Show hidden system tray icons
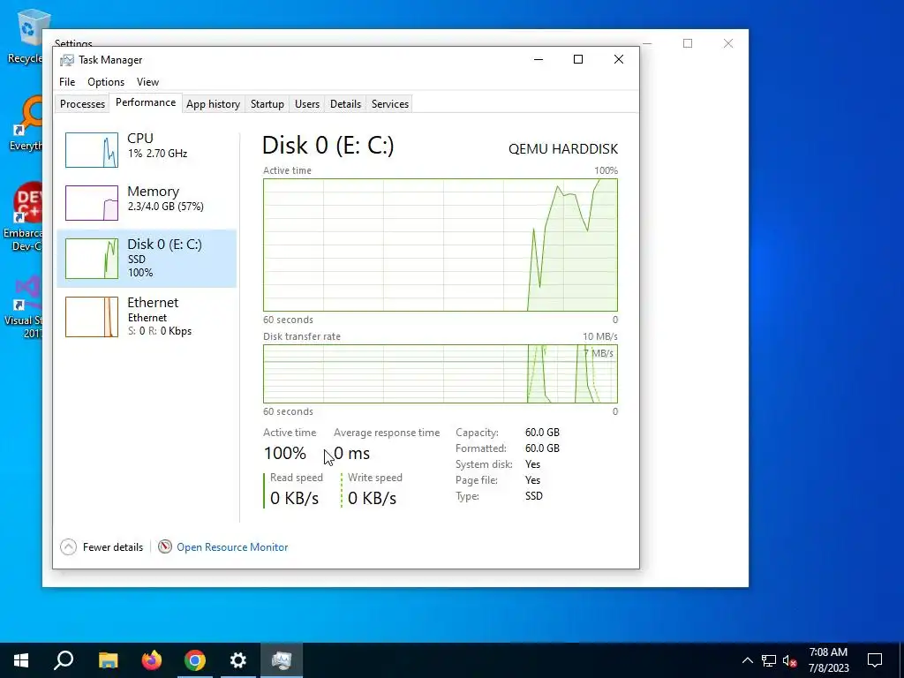Screen dimensions: 904x678 [x=747, y=660]
